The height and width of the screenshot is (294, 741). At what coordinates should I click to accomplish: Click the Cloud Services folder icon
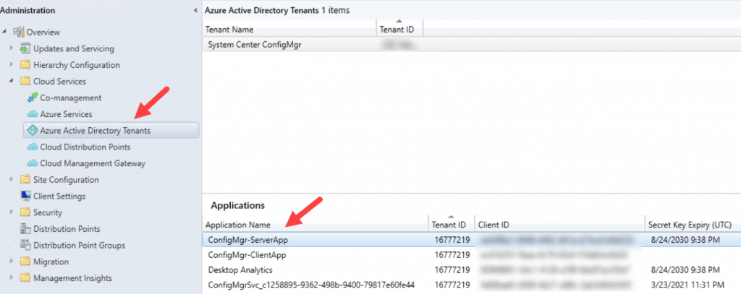pyautogui.click(x=25, y=81)
